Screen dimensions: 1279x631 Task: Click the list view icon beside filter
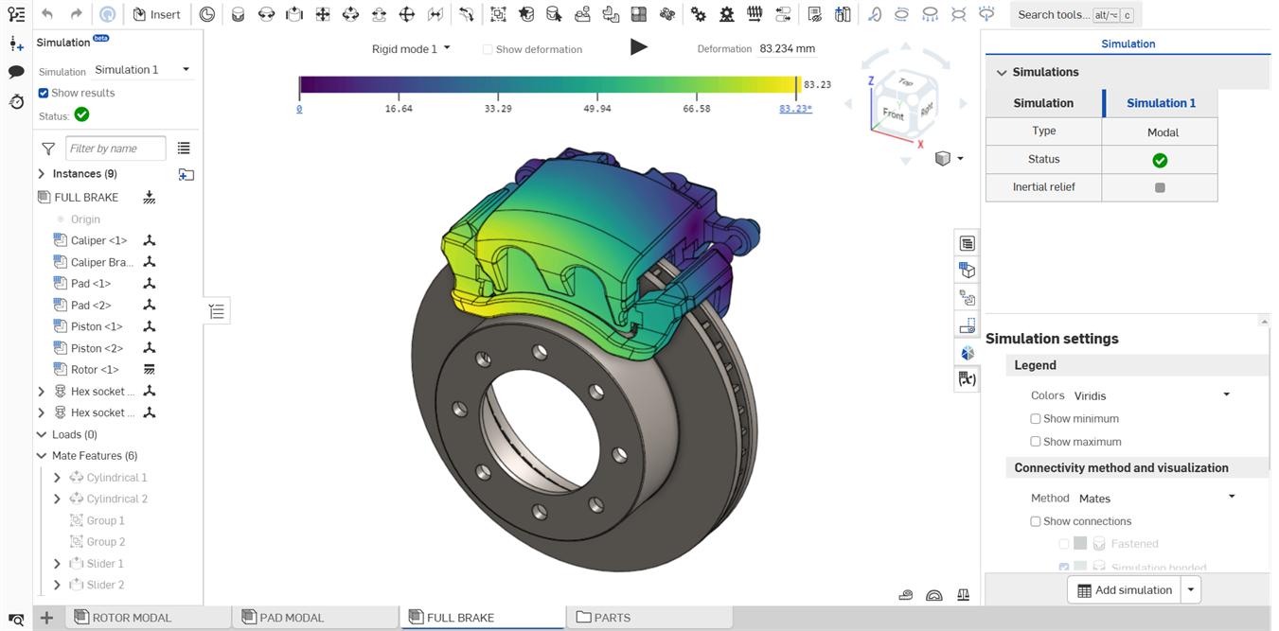184,149
